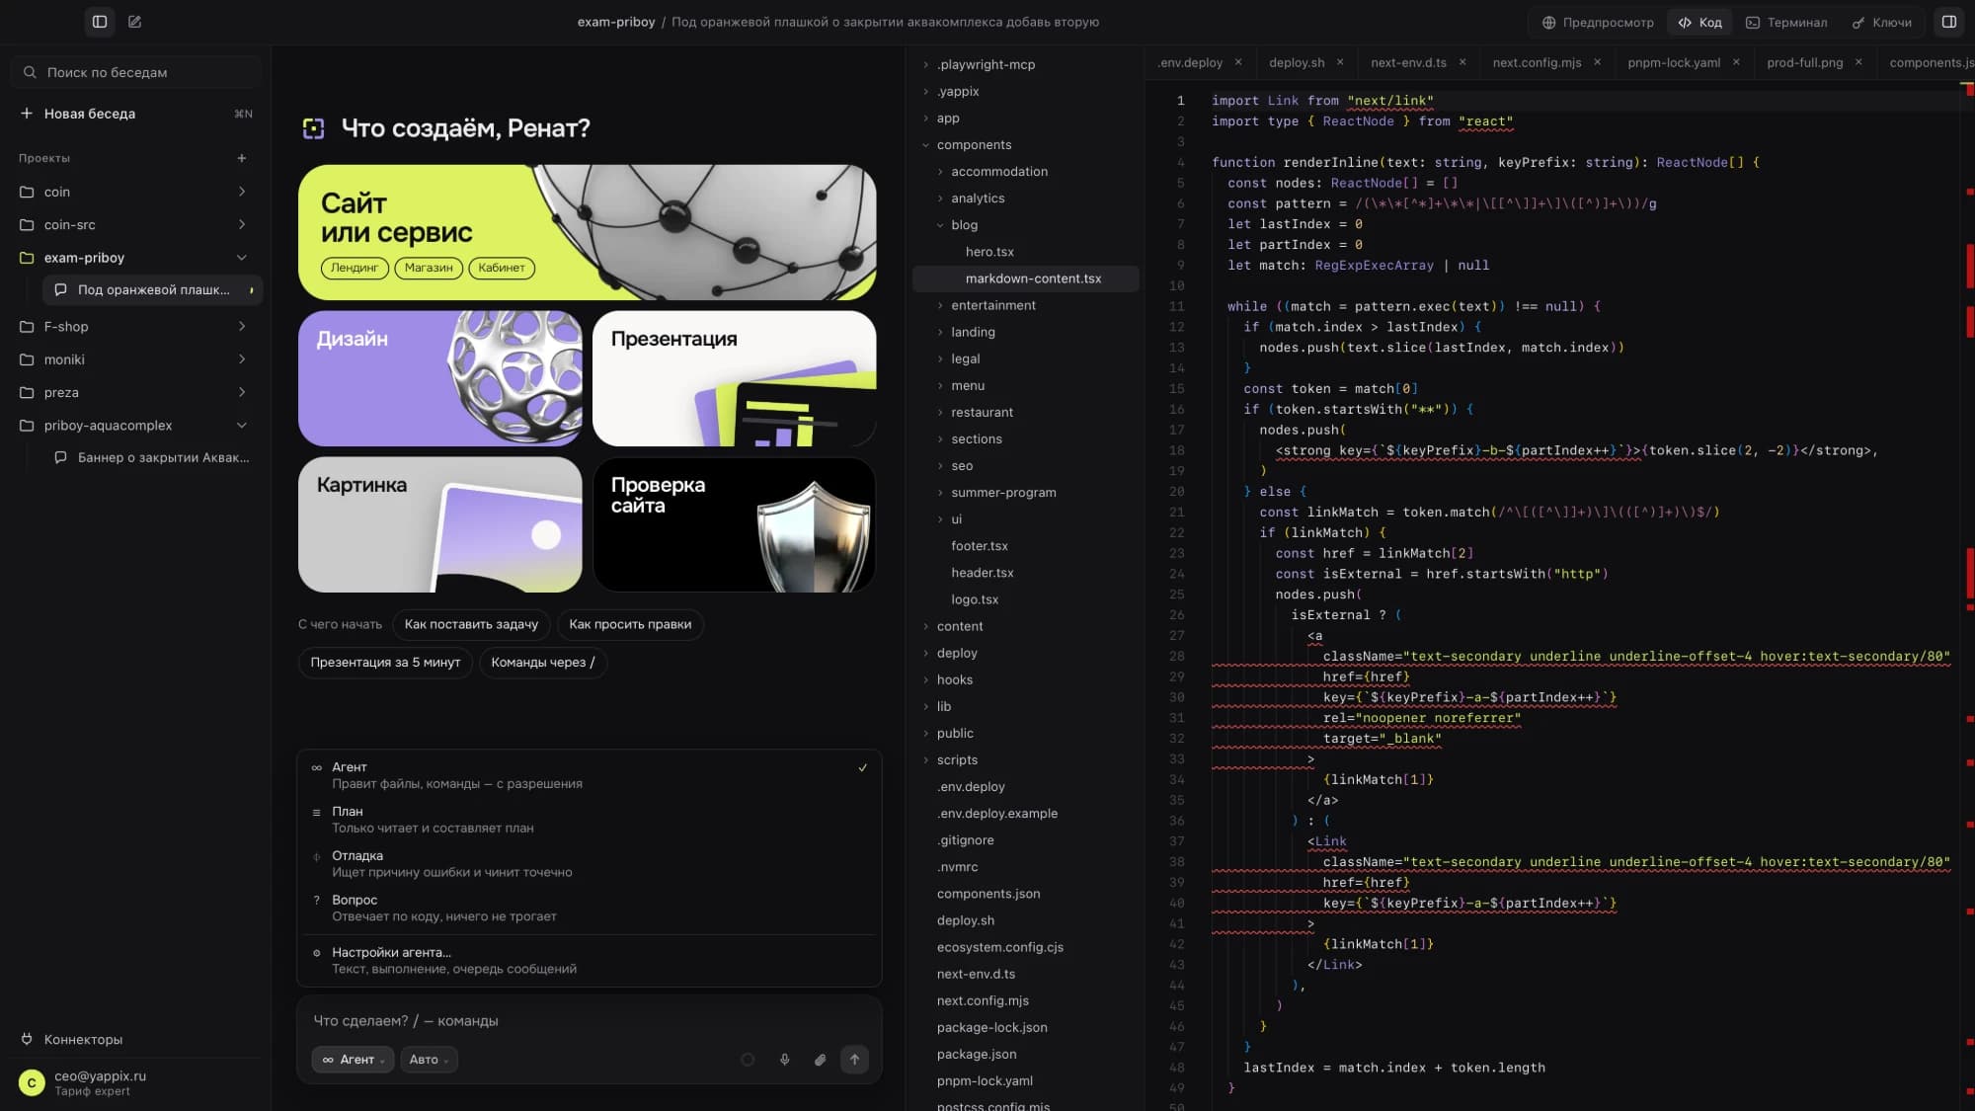Close the pnpm-lock.yaml tab
Image resolution: width=1975 pixels, height=1111 pixels.
(x=1736, y=62)
